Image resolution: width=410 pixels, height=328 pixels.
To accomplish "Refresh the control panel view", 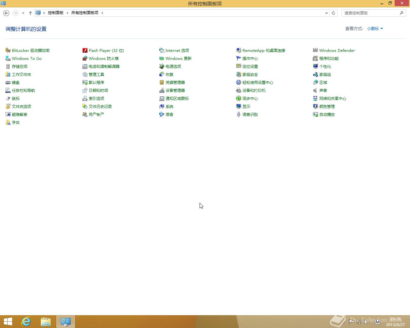I will click(333, 13).
